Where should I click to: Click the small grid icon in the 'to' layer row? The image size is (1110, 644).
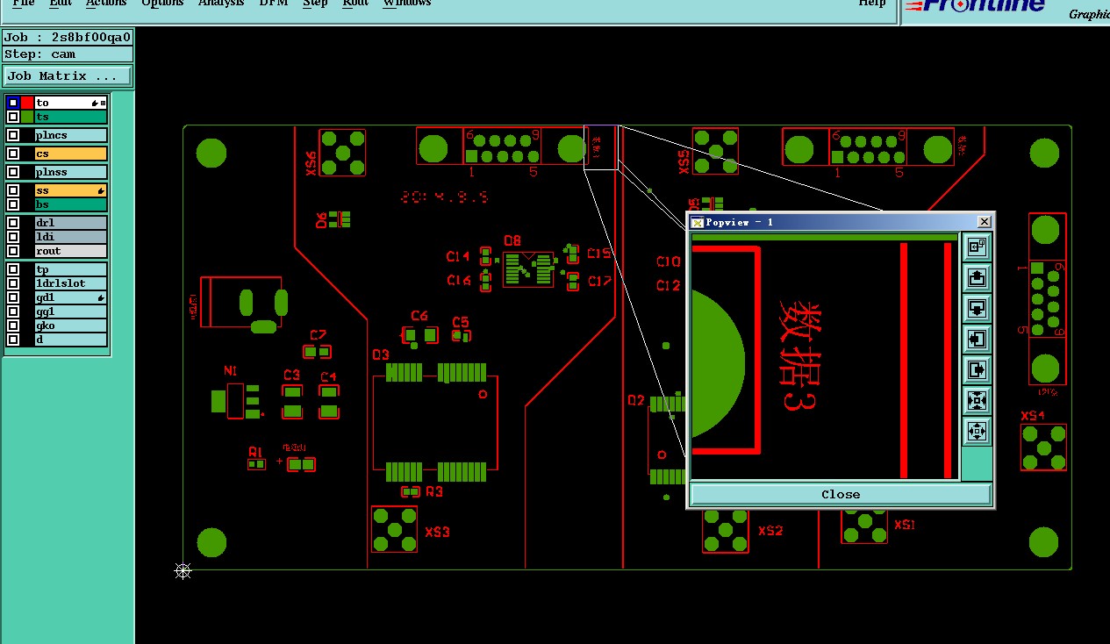click(x=104, y=104)
